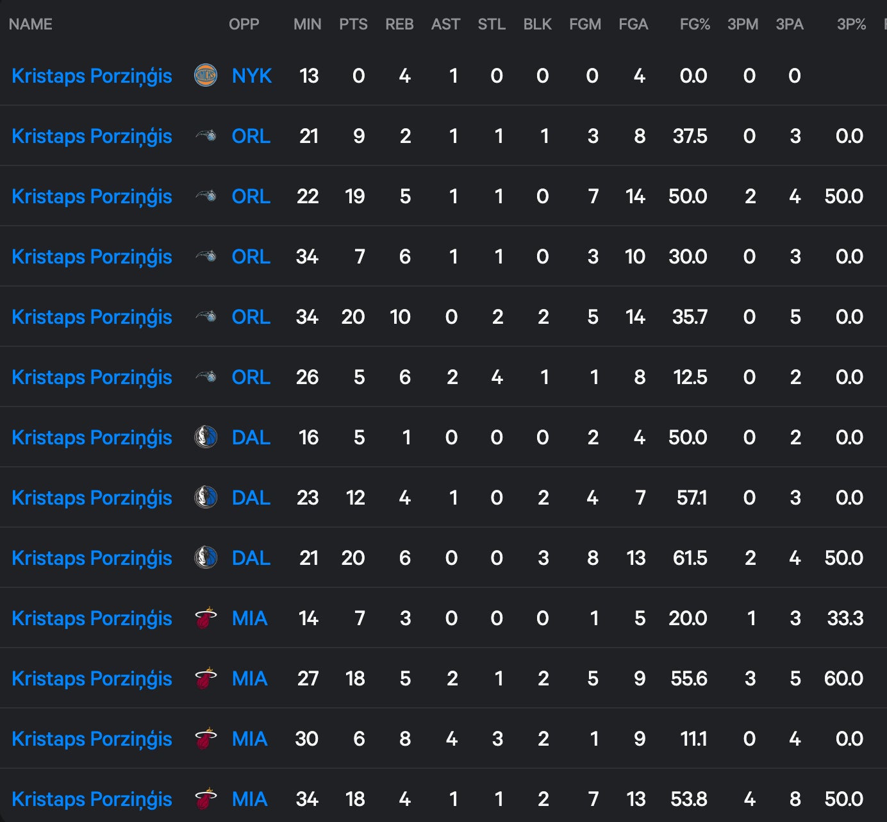Select Mavericks logo in the 61.5 FG% row
This screenshot has height=822, width=887.
[x=206, y=558]
